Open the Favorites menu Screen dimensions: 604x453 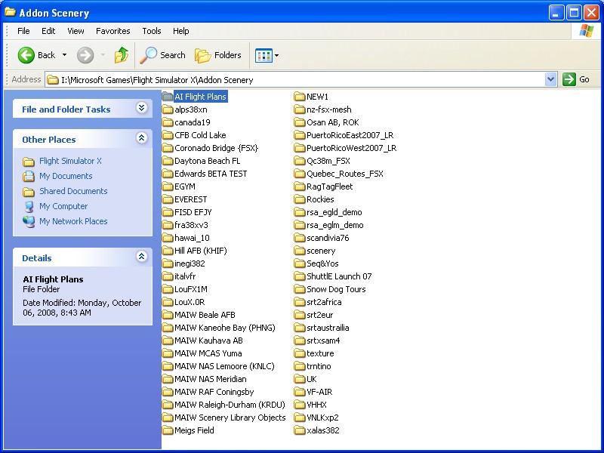click(112, 31)
